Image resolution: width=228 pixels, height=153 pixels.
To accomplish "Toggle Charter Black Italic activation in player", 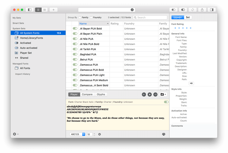I will [166, 102].
